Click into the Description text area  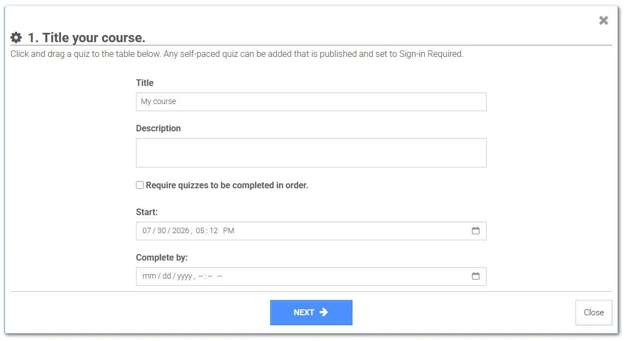[x=311, y=153]
